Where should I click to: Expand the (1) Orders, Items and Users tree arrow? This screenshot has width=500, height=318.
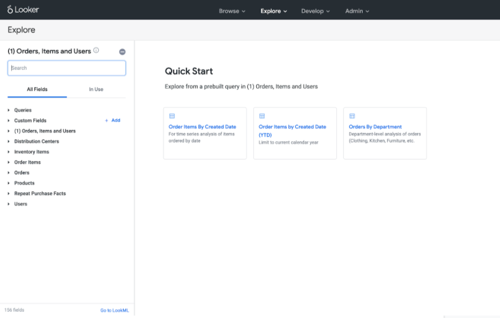pyautogui.click(x=9, y=131)
